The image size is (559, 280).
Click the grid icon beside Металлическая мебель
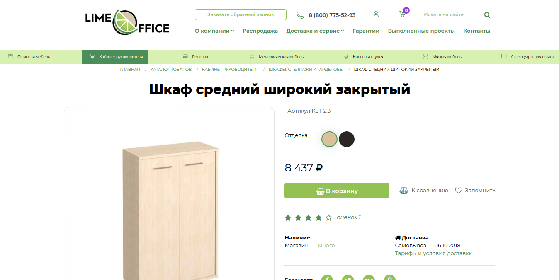pos(251,56)
